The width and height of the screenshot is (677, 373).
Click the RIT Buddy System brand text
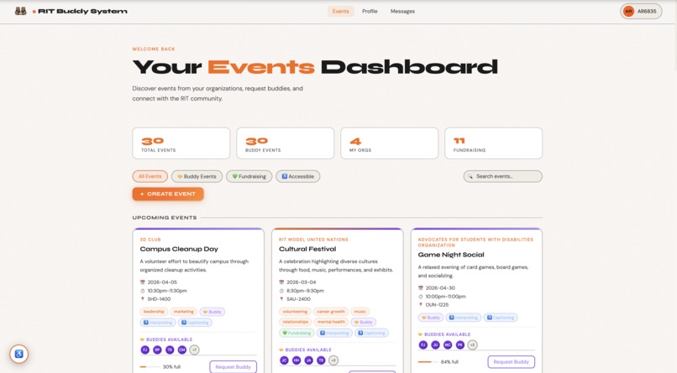[x=82, y=11]
